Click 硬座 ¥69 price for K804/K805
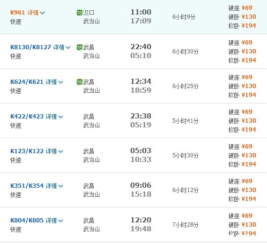The width and height of the screenshot is (267, 243). pos(240,215)
